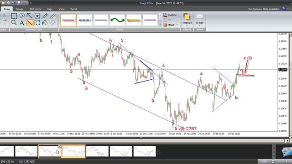Switch to the Tags tab

click(50, 9)
